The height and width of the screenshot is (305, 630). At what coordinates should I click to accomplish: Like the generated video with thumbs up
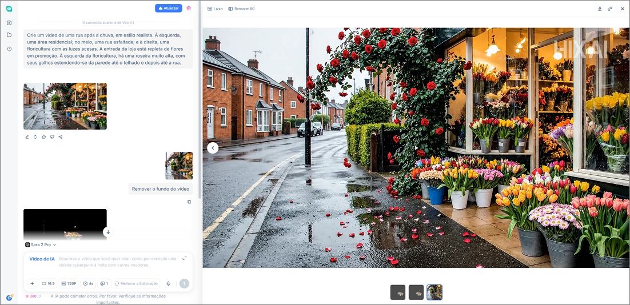tap(43, 137)
